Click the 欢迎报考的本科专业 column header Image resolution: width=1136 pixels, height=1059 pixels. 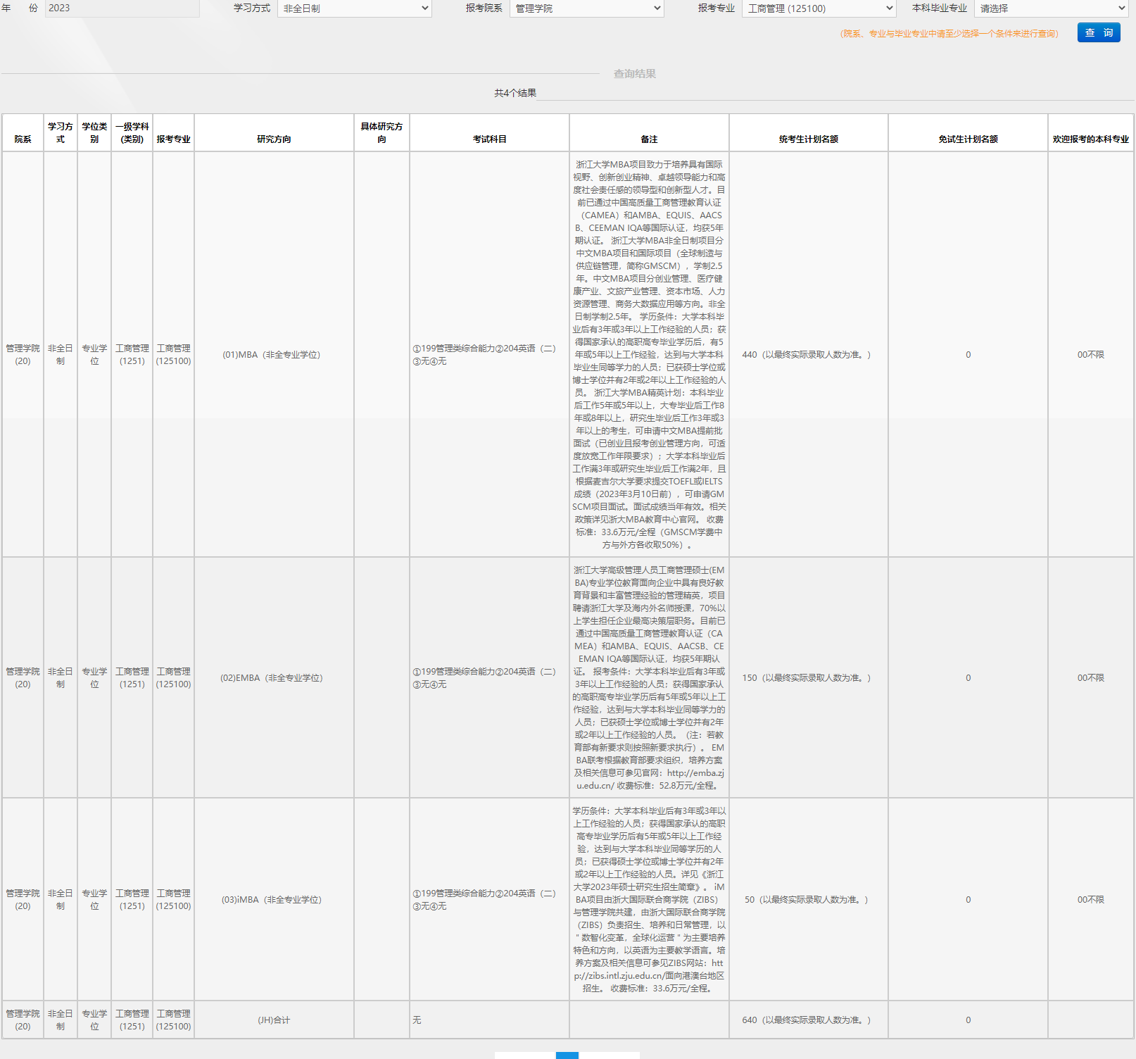(x=1090, y=139)
